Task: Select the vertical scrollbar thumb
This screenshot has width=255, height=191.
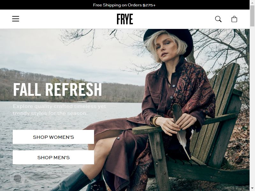Action: pos(252,16)
